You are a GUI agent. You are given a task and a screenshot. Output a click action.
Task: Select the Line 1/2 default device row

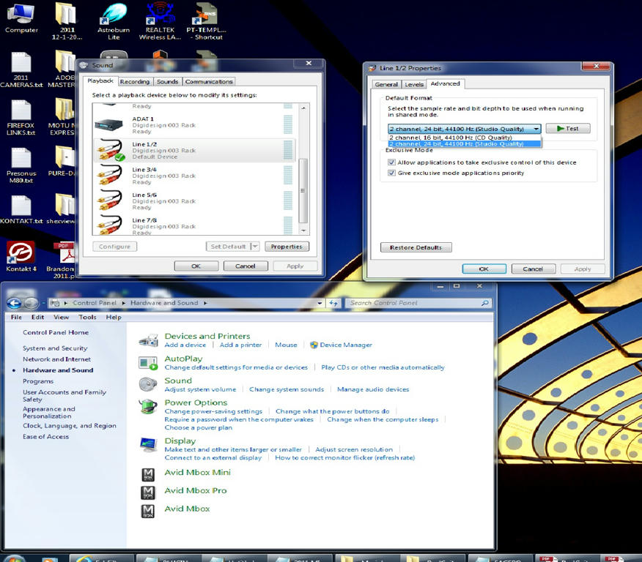point(194,151)
